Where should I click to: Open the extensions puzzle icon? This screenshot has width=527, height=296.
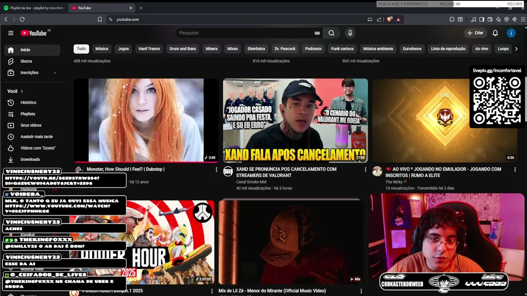coord(452,19)
